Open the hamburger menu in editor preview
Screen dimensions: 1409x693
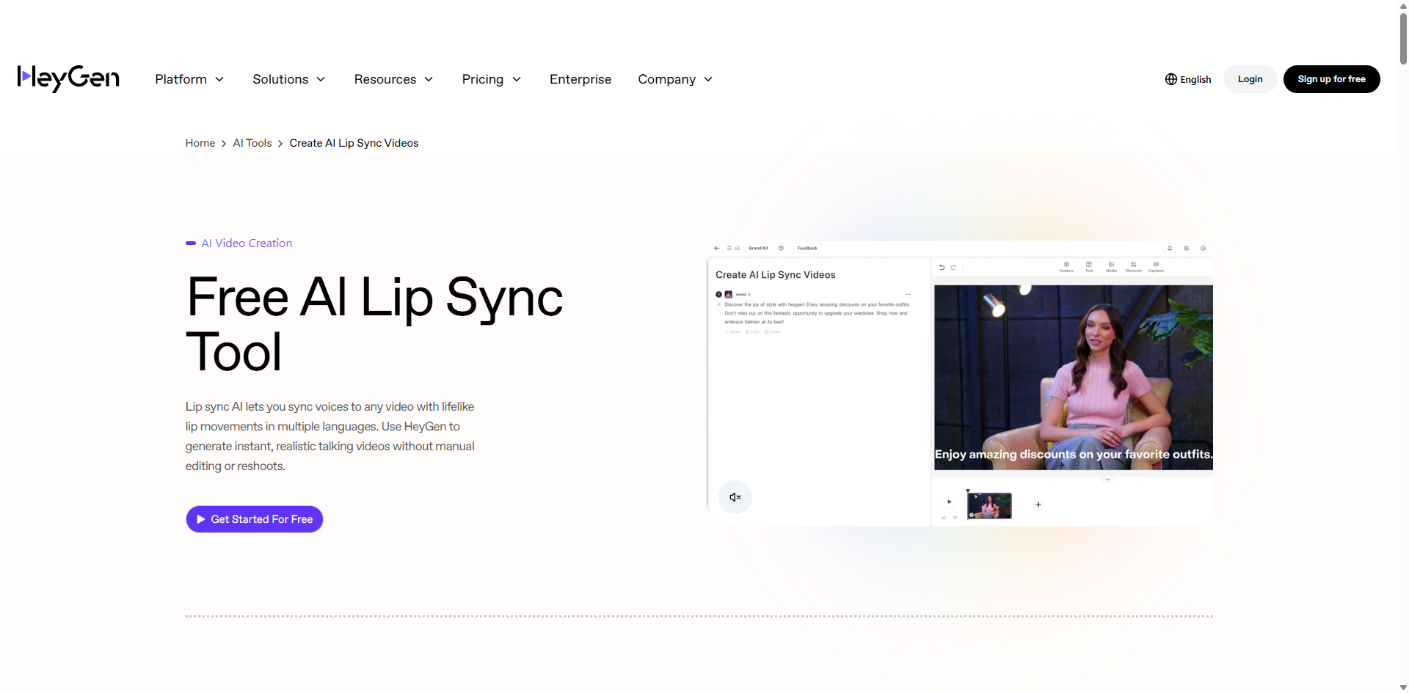point(729,249)
